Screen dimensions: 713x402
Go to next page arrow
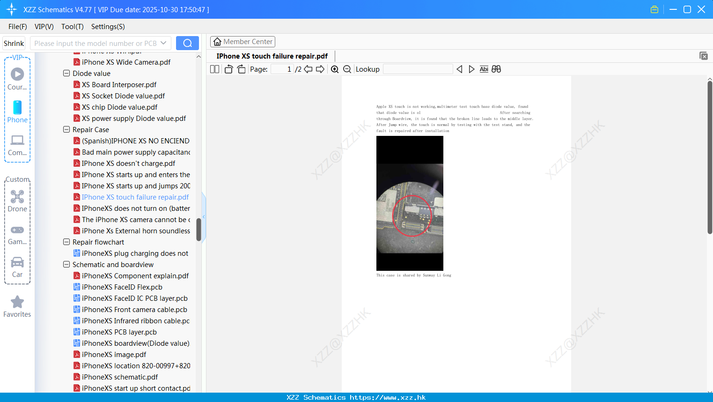point(320,69)
